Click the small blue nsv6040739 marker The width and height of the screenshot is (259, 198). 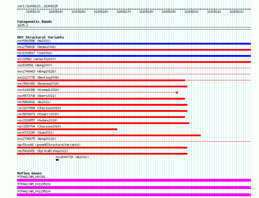click(x=57, y=160)
